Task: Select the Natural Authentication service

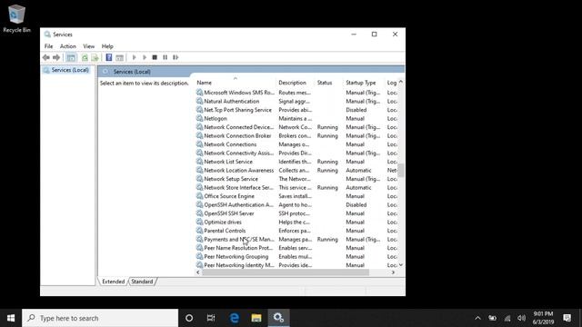Action: (232, 101)
